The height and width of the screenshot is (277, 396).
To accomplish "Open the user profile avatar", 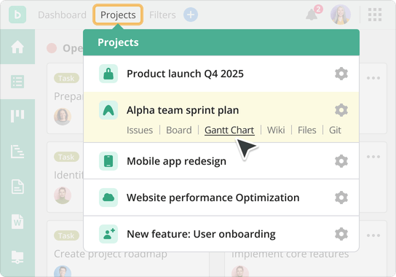I will tap(341, 15).
